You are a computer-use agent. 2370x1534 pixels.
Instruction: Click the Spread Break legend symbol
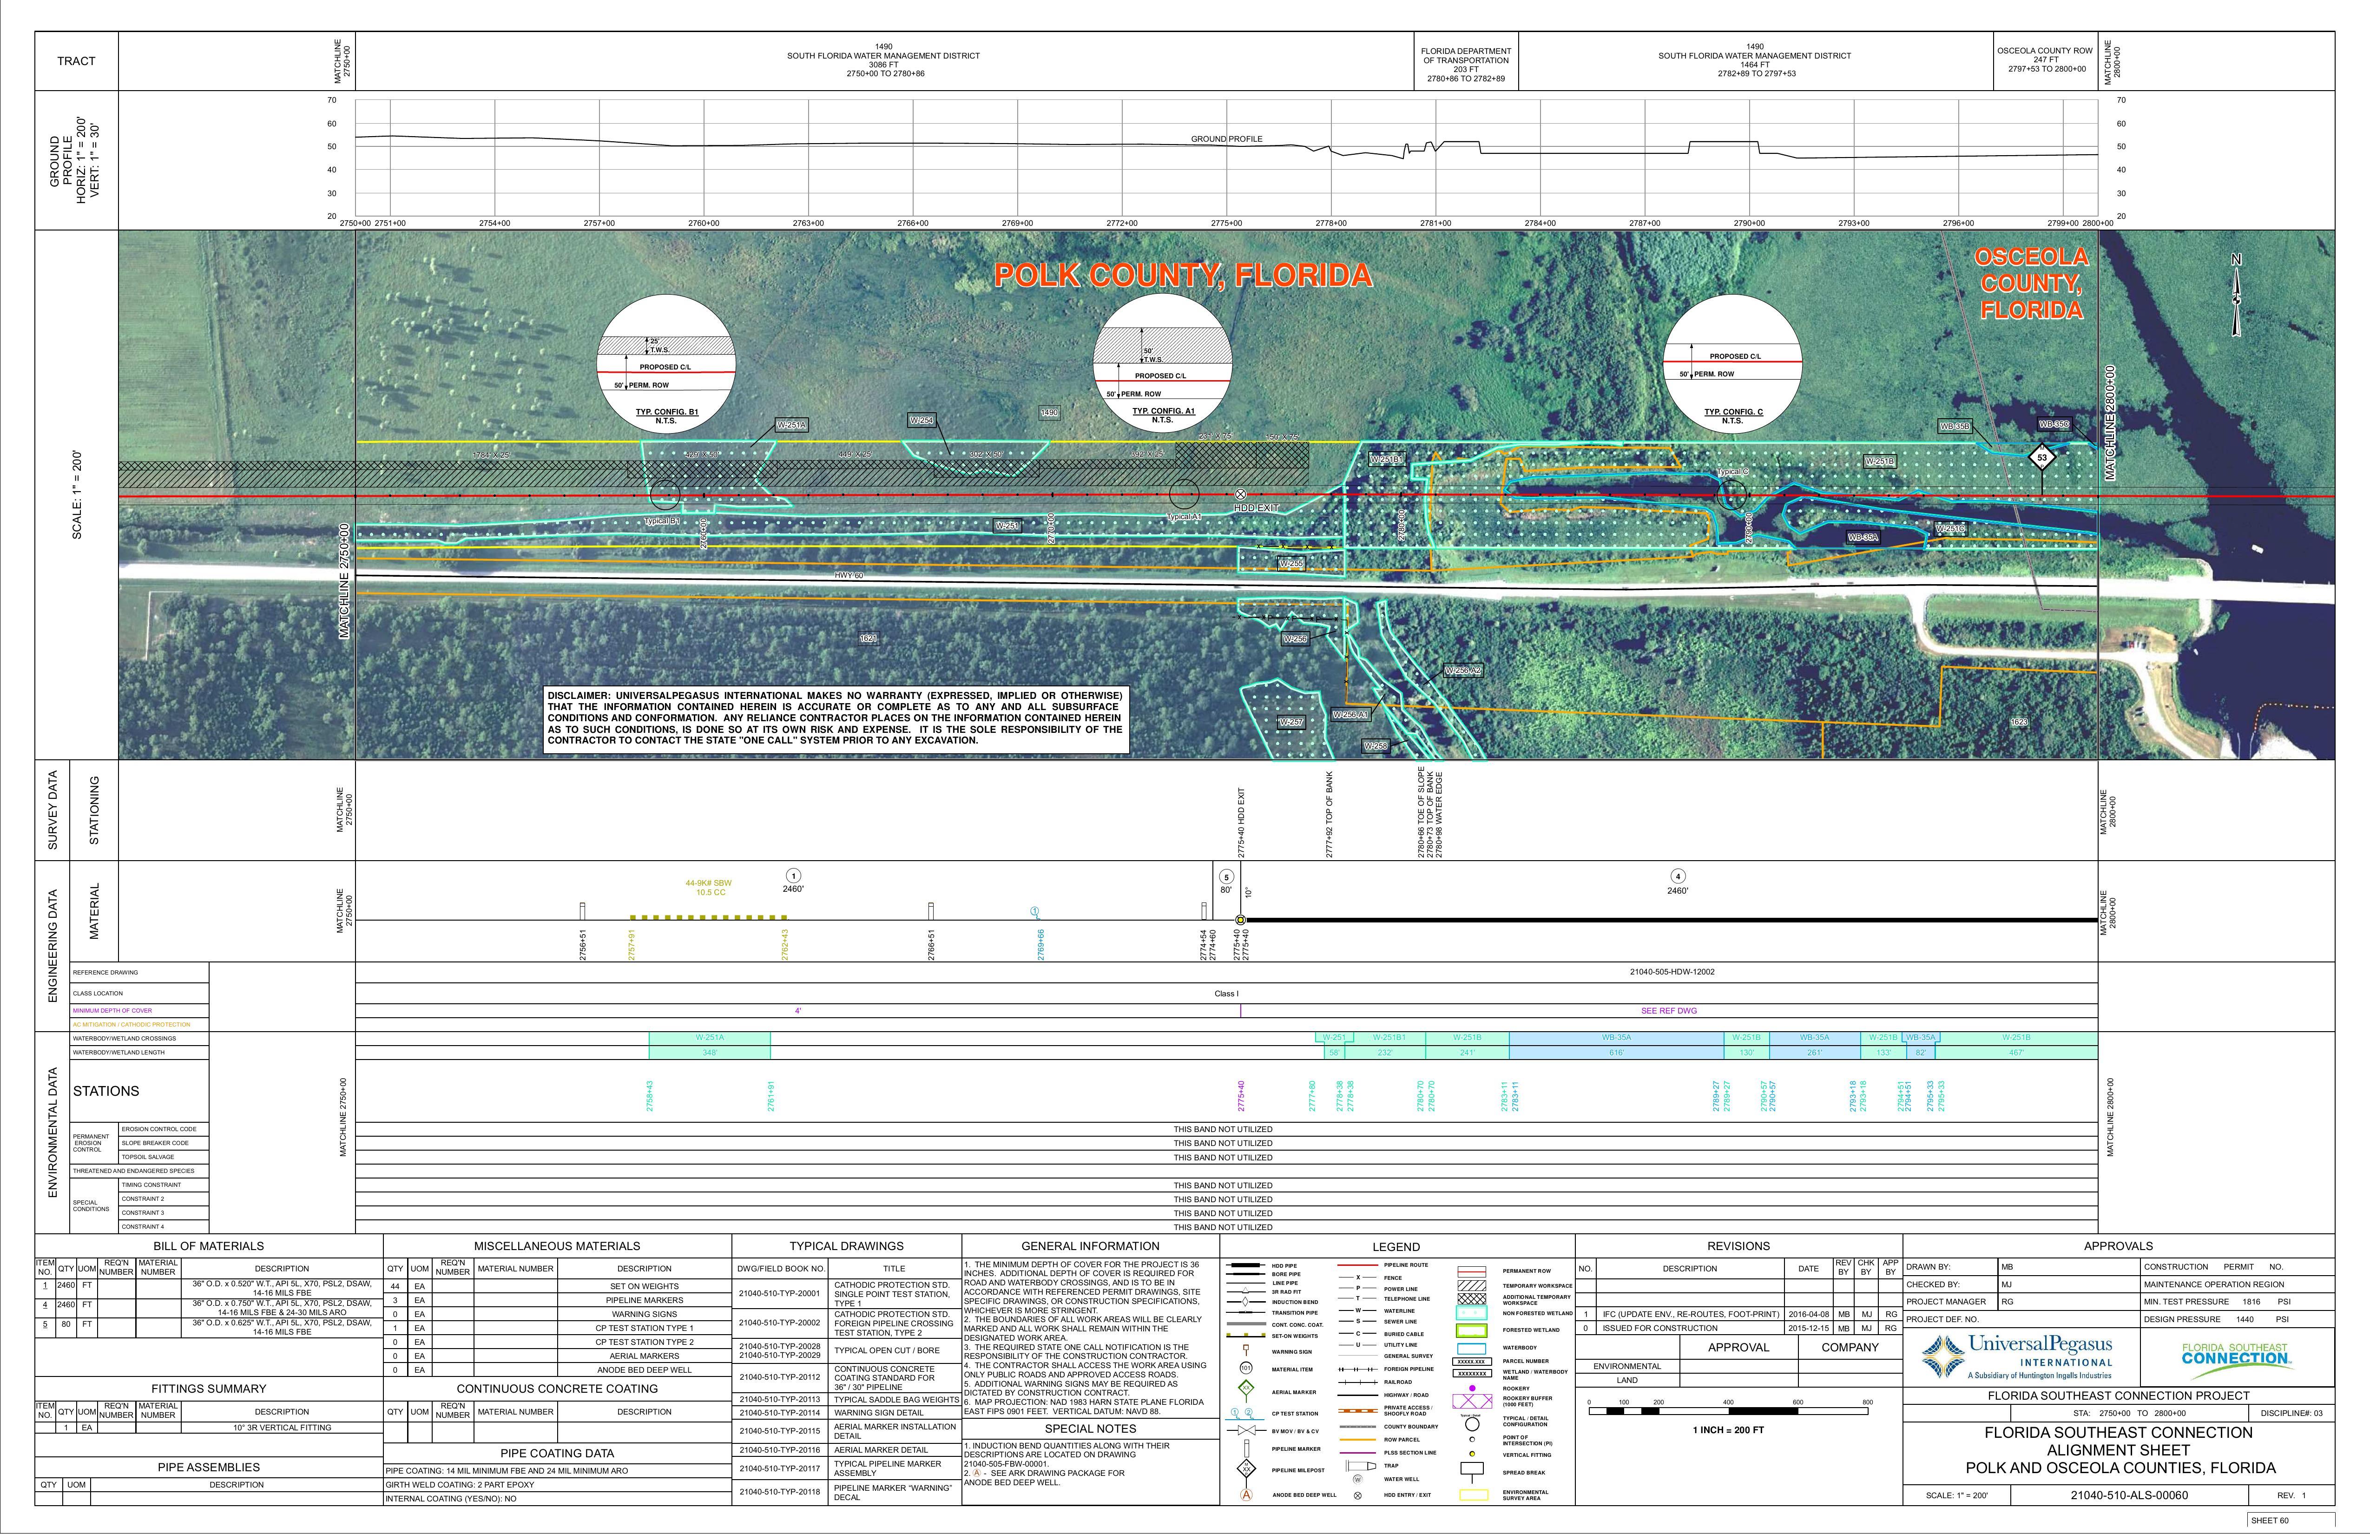(1472, 1469)
